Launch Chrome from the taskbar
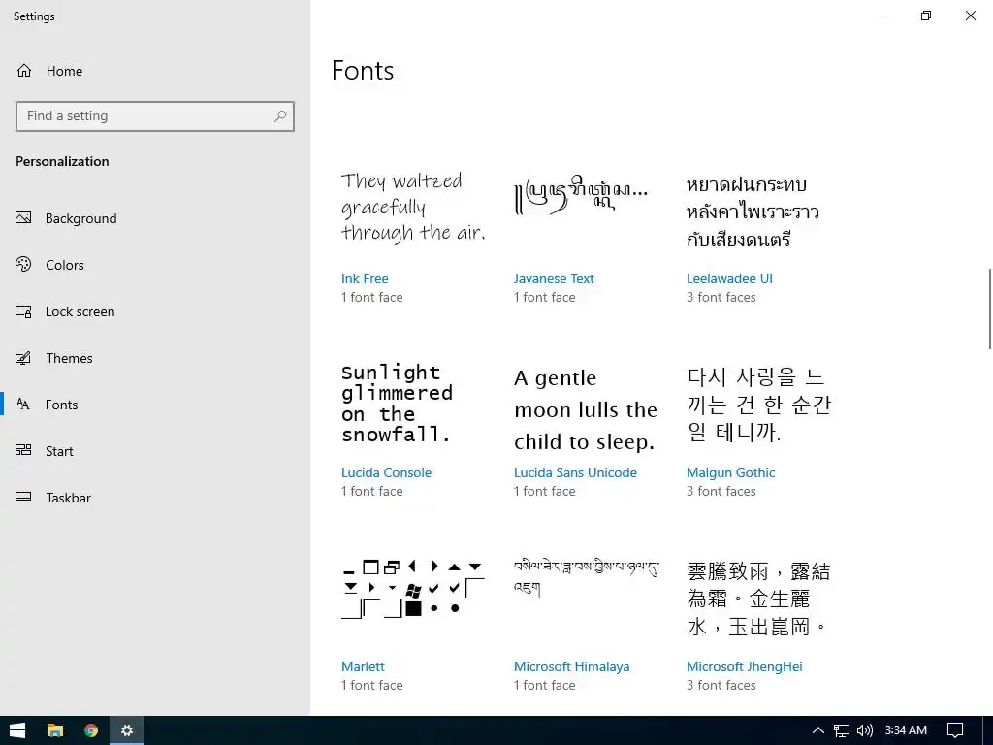 tap(91, 730)
